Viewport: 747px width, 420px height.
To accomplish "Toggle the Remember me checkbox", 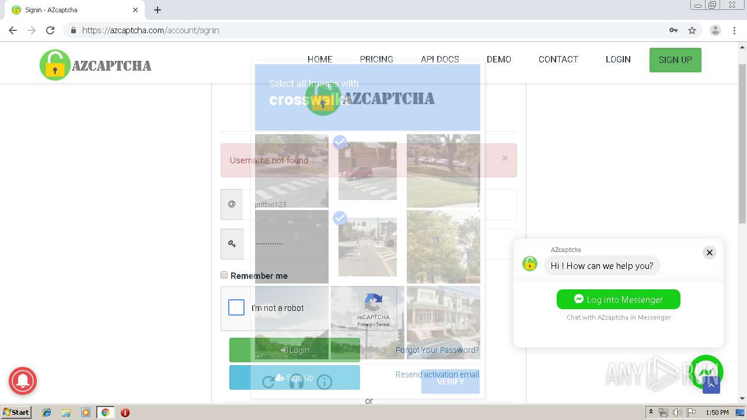I will pos(224,275).
